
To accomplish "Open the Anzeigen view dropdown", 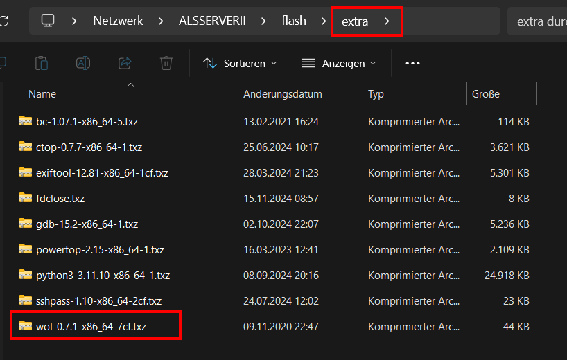I will tap(338, 64).
